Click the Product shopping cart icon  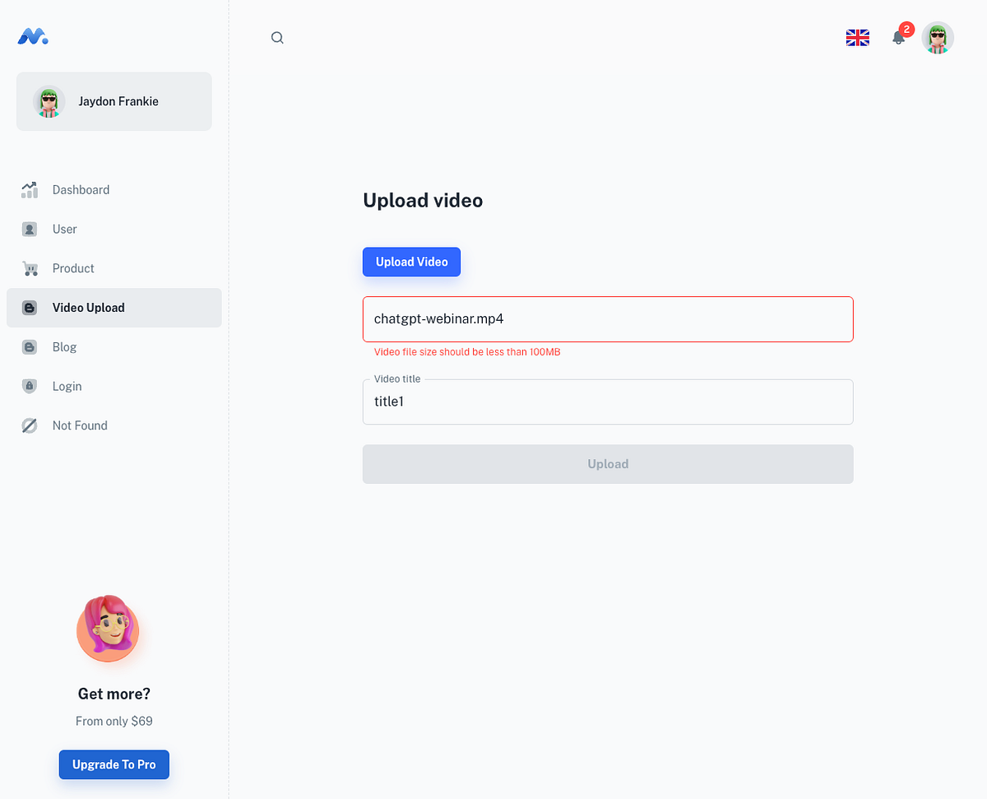tap(29, 268)
